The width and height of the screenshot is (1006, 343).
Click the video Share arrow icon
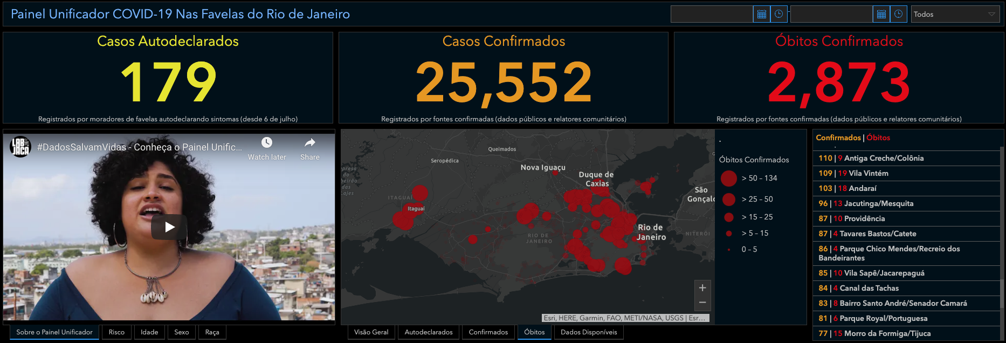coord(309,143)
